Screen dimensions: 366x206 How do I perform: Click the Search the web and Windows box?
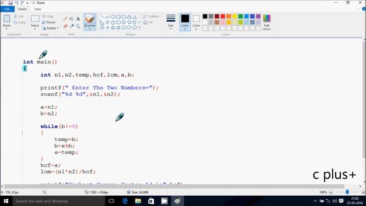58,201
